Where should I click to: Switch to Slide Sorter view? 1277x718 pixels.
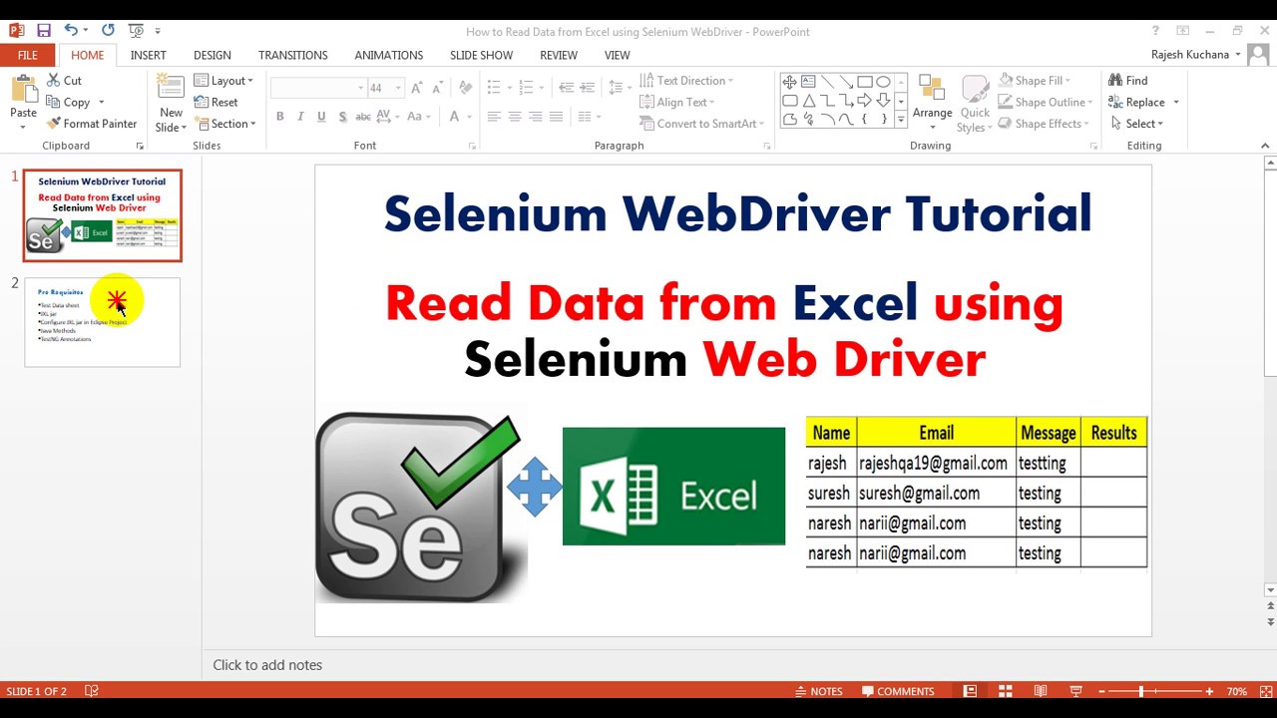[x=1005, y=691]
